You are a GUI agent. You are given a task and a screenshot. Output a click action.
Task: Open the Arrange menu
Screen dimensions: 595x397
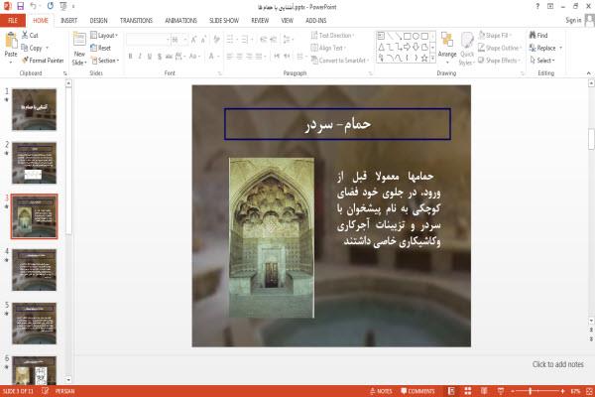tap(447, 48)
